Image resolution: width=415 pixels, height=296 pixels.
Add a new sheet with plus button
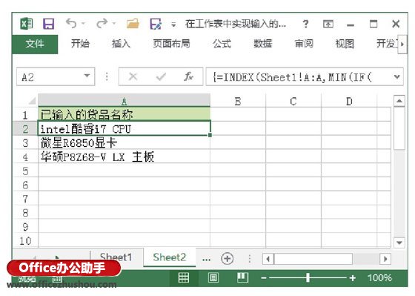228,258
